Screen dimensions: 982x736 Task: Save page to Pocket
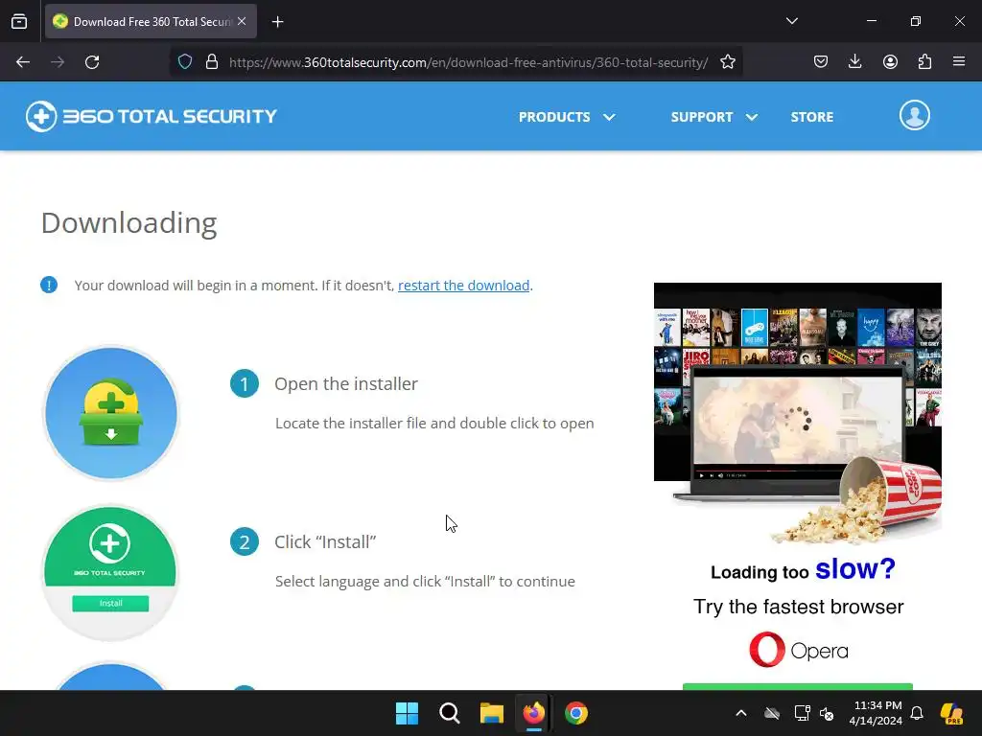point(821,62)
